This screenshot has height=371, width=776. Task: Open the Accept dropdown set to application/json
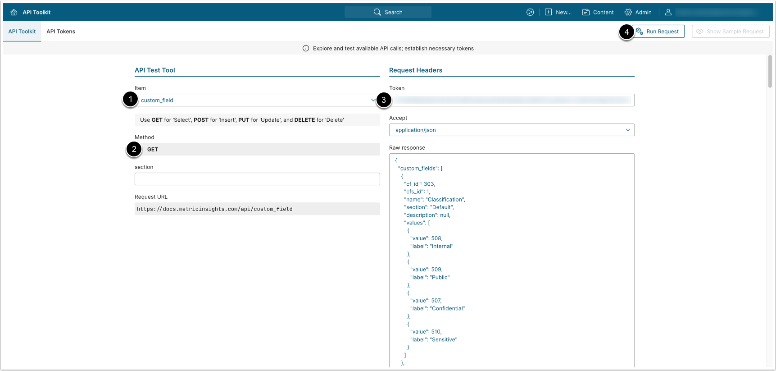pos(511,130)
